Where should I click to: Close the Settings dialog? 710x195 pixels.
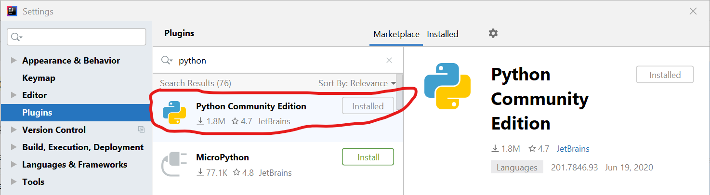693,11
